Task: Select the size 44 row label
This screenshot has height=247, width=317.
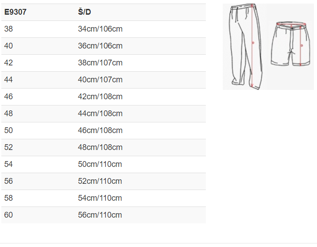Action: (x=8, y=80)
